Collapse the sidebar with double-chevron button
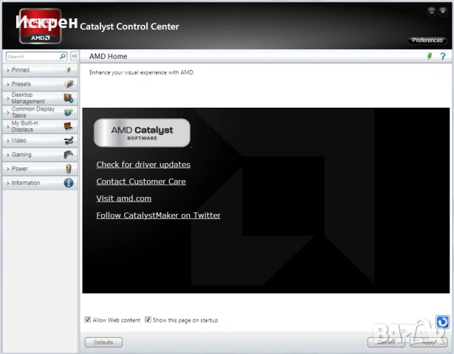Screen dimensions: 454x354 click(x=75, y=56)
